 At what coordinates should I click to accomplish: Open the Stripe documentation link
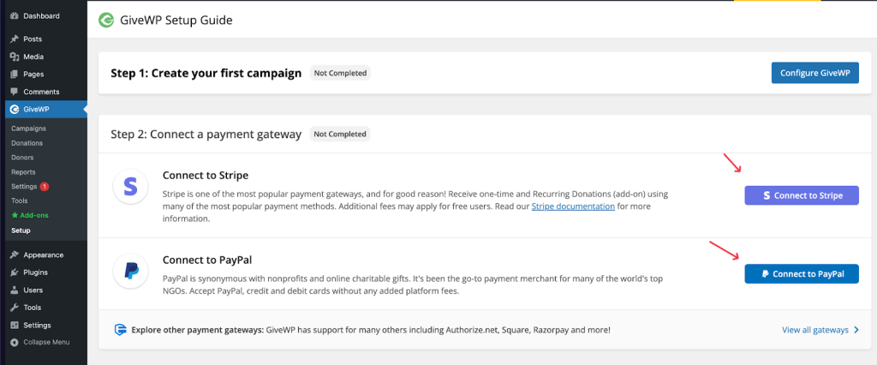573,206
